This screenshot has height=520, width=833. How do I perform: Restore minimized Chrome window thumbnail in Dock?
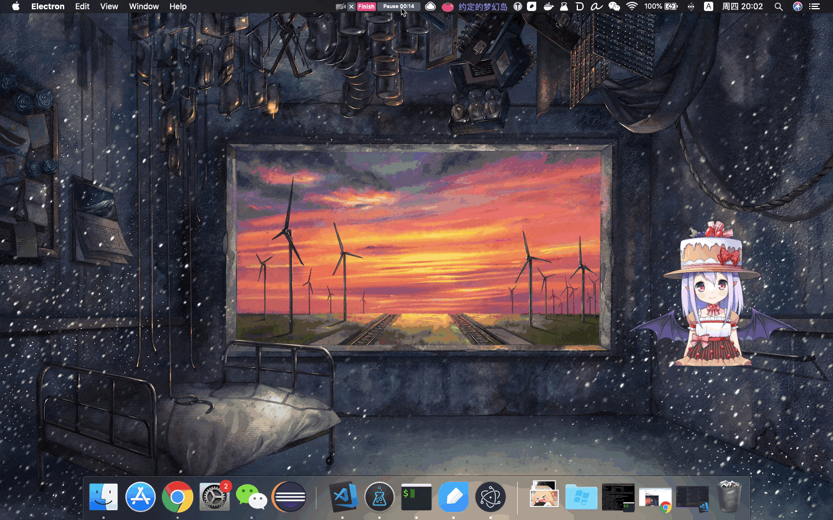click(655, 499)
